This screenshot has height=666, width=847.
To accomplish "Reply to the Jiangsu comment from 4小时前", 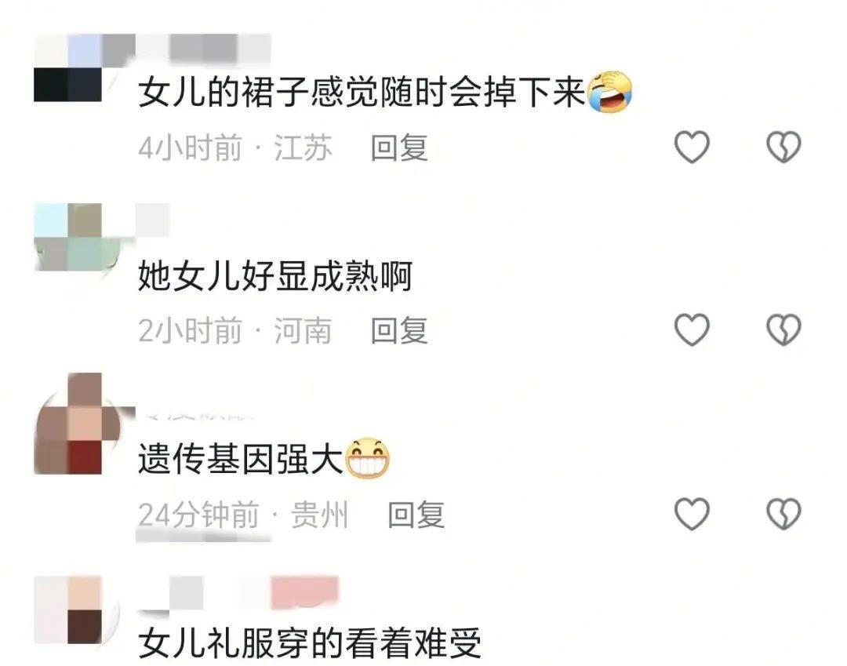I will coord(399,148).
